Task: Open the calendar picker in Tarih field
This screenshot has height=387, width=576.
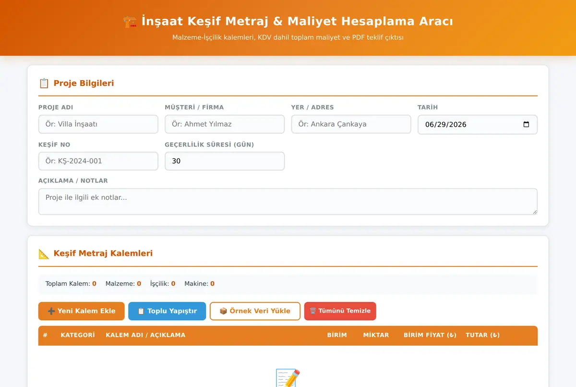Action: point(526,124)
